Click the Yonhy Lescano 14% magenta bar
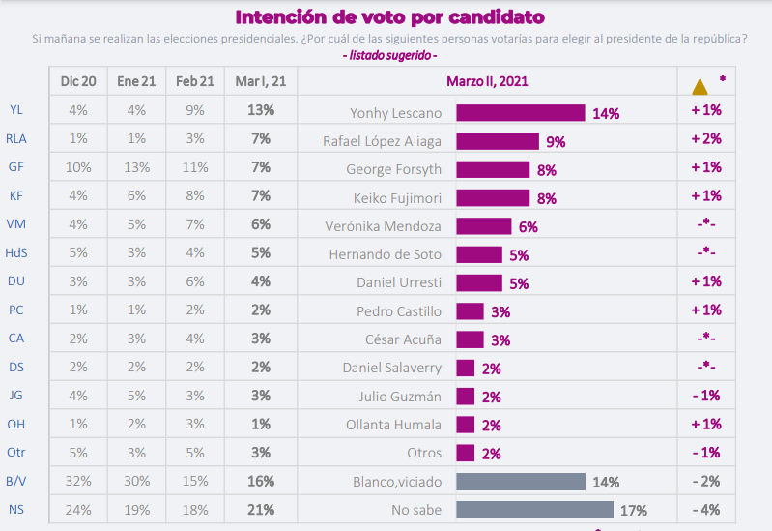This screenshot has width=772, height=531. (521, 113)
